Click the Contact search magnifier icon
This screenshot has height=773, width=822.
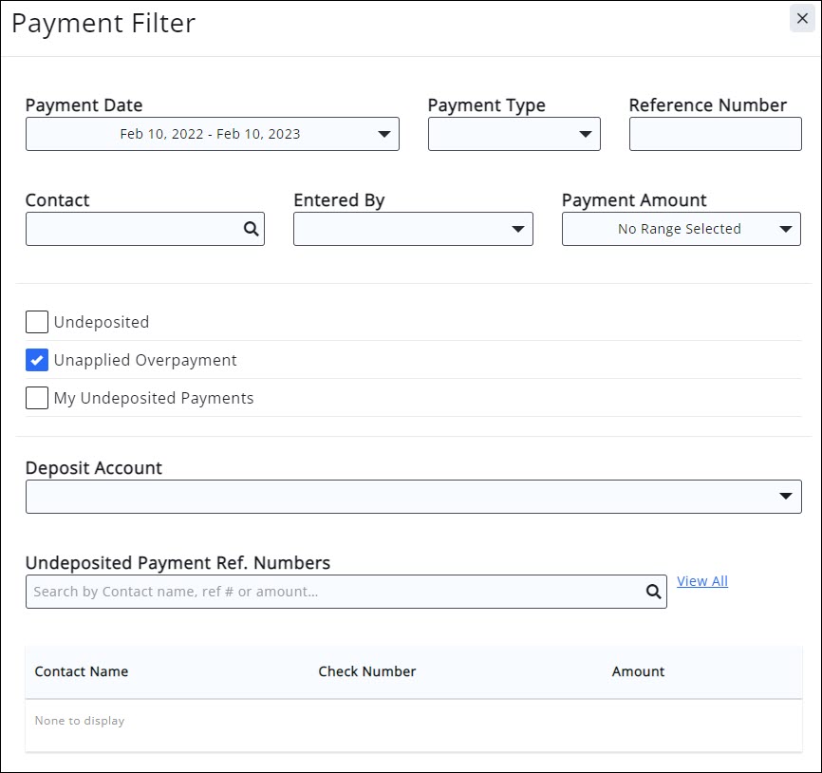[251, 228]
